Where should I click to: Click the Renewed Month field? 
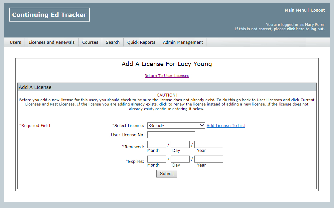click(157, 145)
